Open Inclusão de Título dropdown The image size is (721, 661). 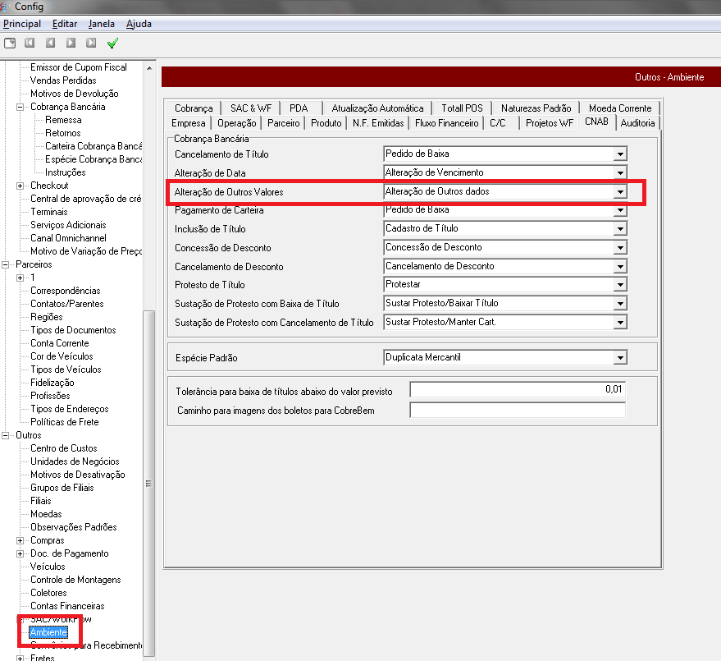tap(620, 229)
